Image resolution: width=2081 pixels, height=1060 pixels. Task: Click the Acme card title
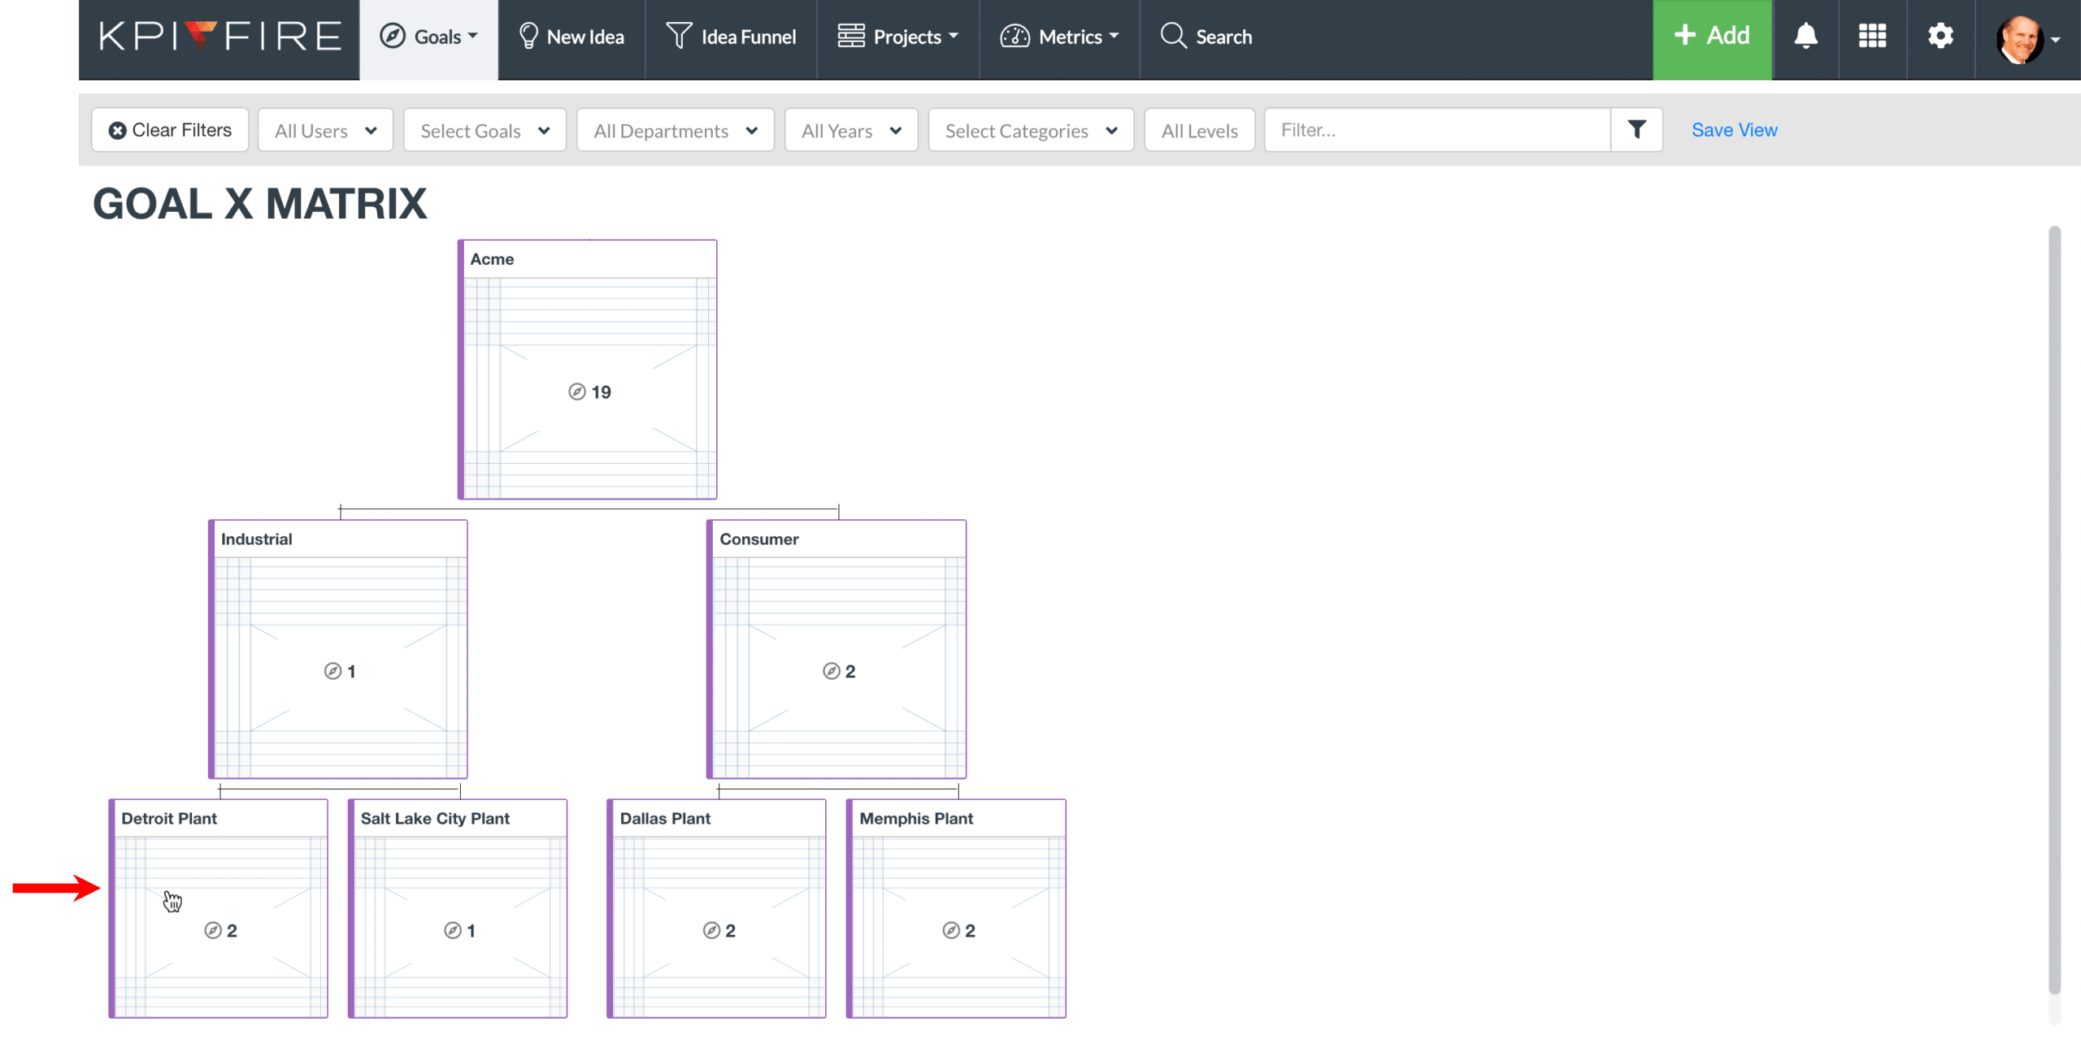(492, 259)
